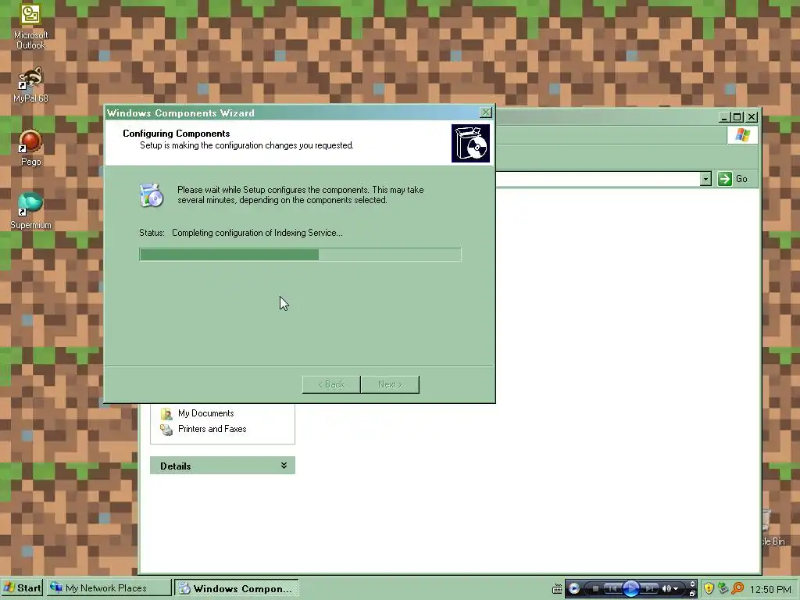Expand the Details panel chevron

click(x=284, y=466)
